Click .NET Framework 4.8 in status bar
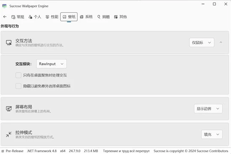 click(42, 151)
